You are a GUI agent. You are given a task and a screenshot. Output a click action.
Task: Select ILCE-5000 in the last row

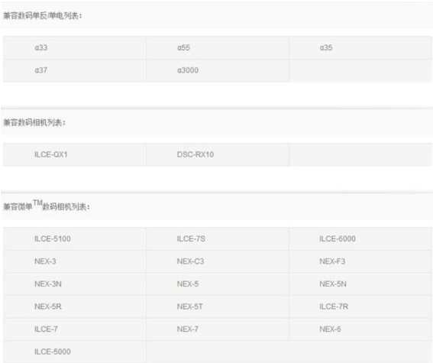(75, 352)
